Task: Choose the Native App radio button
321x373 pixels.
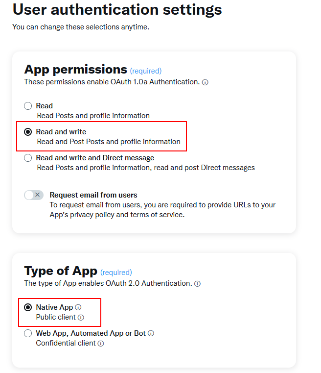Action: pos(28,307)
